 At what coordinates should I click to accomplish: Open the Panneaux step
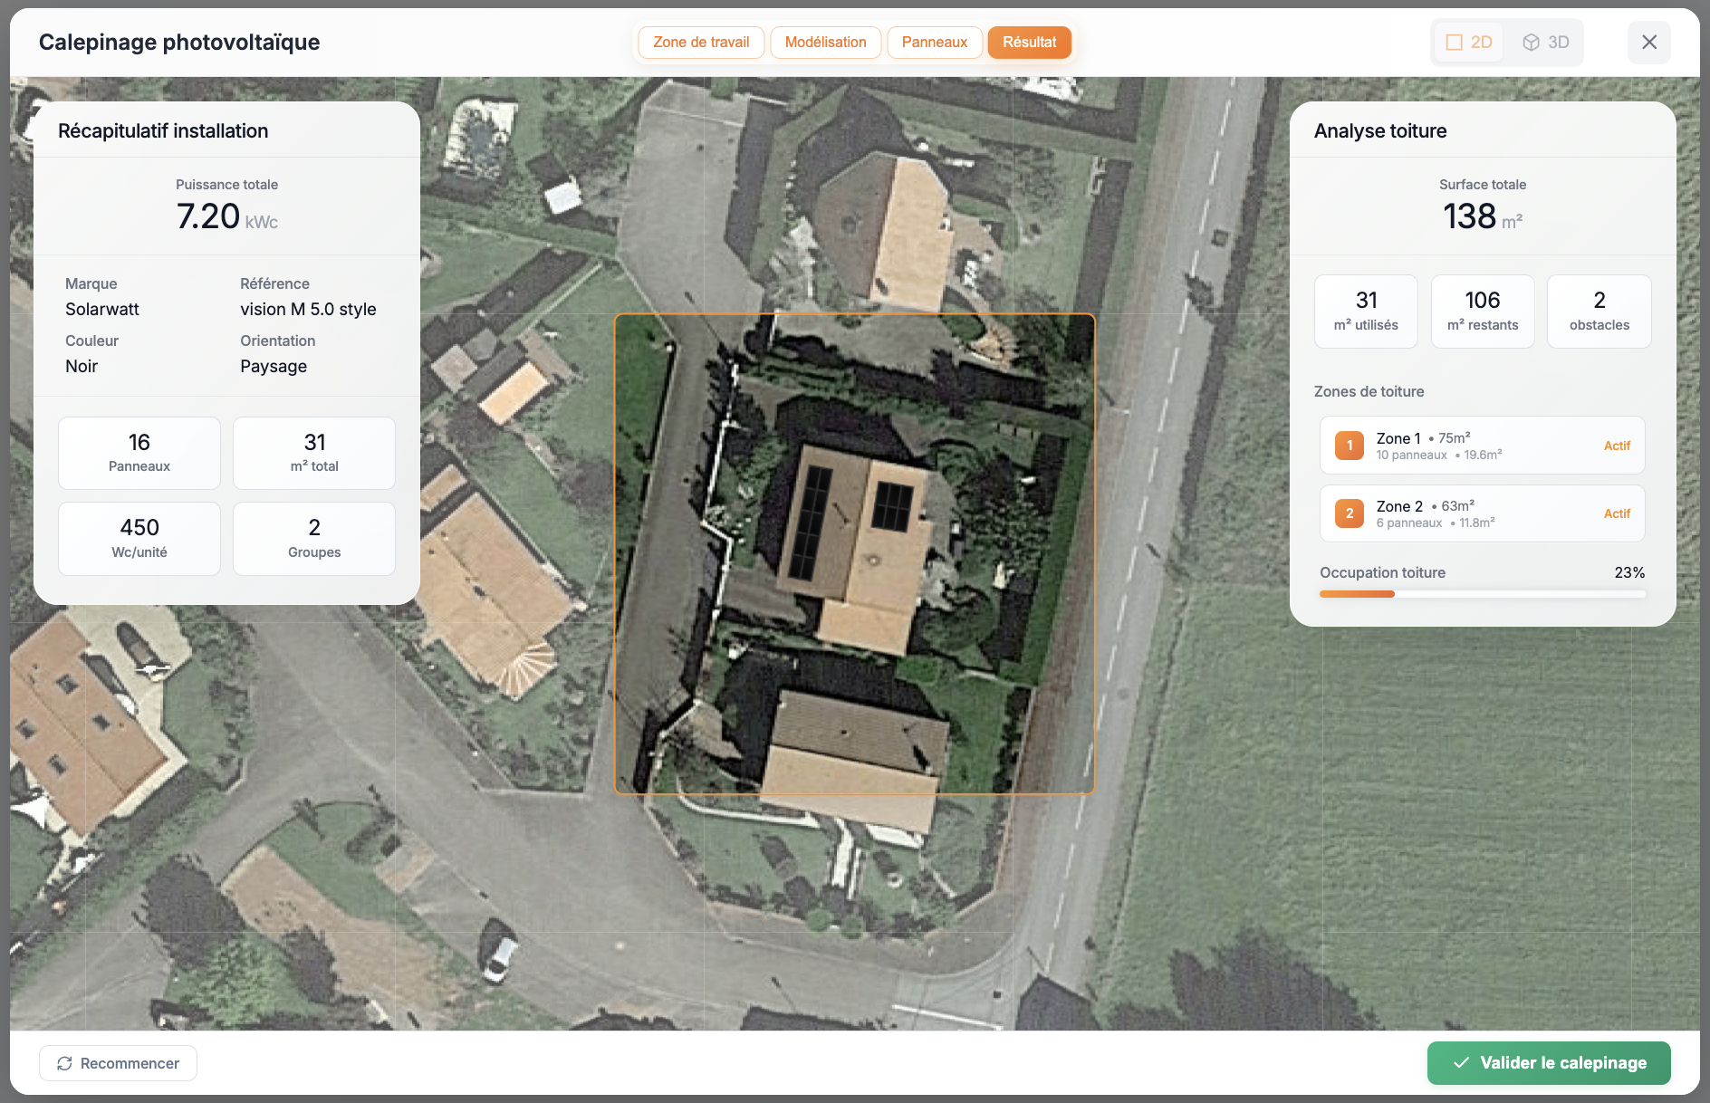[x=934, y=43]
